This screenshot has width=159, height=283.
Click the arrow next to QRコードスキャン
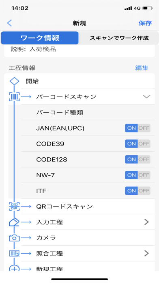(26, 207)
